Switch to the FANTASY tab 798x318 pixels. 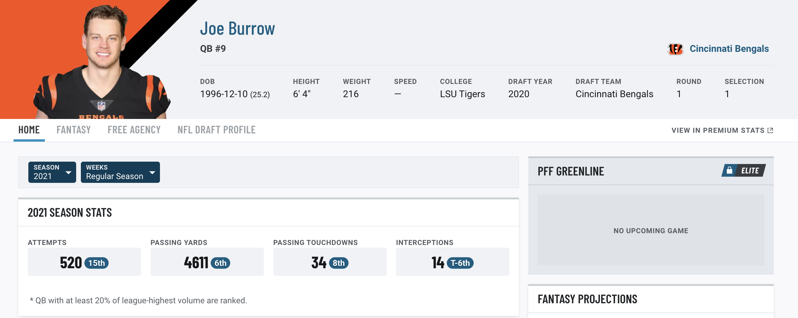(x=73, y=130)
